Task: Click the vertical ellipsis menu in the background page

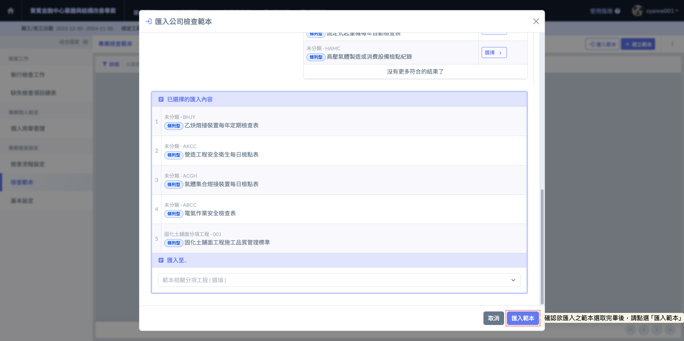Action: [673, 44]
